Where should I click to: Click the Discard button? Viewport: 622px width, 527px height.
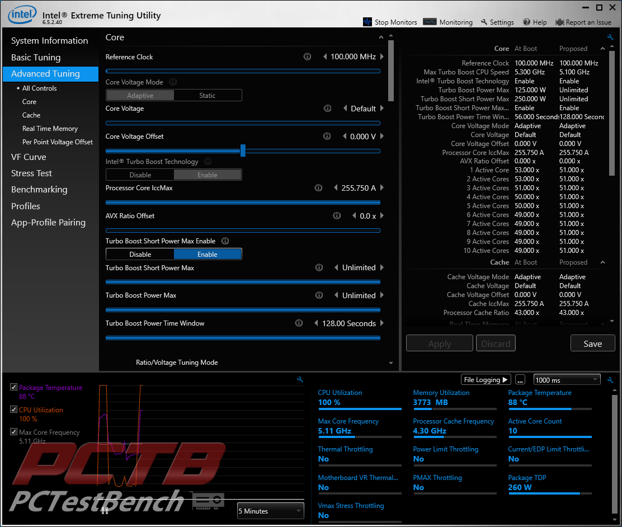pos(496,344)
